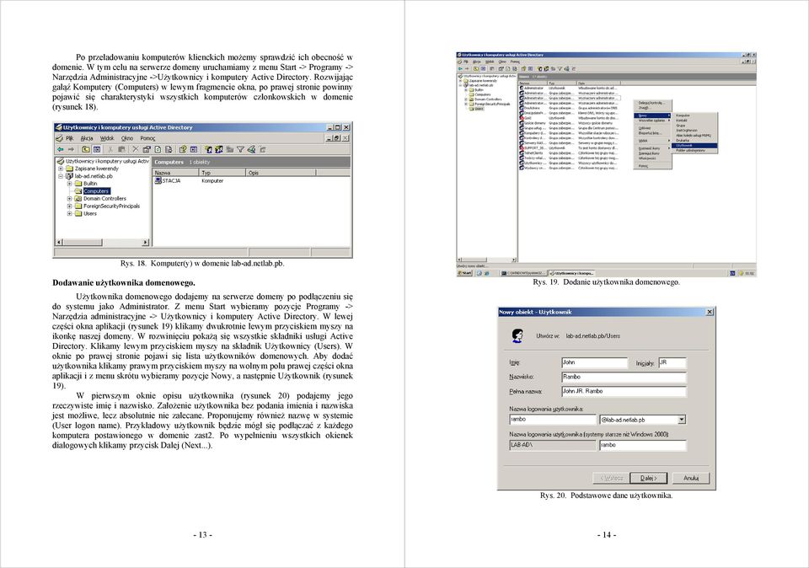Viewport: 809px width, 568px height.
Task: Click Find objects icon in Rys. 18 toolbar
Action: coord(251,150)
